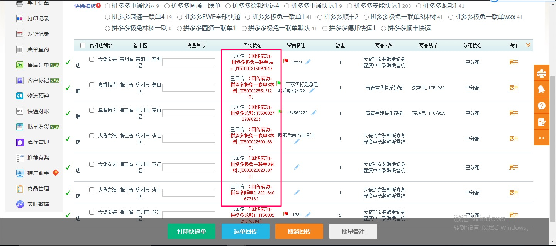
Task: Click the 回传状态 column header
Action: (252, 45)
